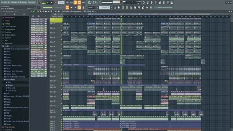
Task: Toggle playlist magnet snap icon
Action: (34, 11)
